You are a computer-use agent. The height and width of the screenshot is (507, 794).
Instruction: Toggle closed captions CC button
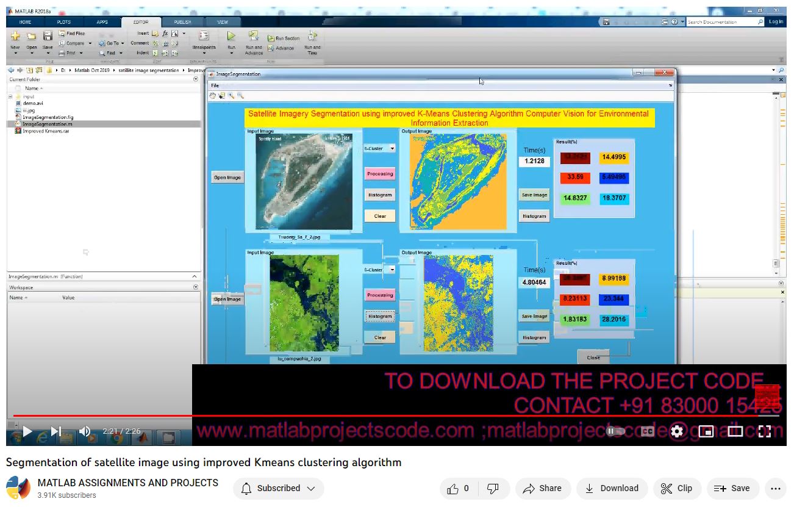click(x=647, y=431)
